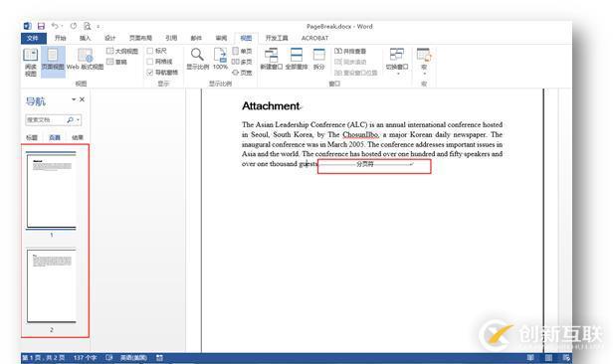Select the 页面视图 Print Layout icon
Screen dimensions: 613x364
53,62
